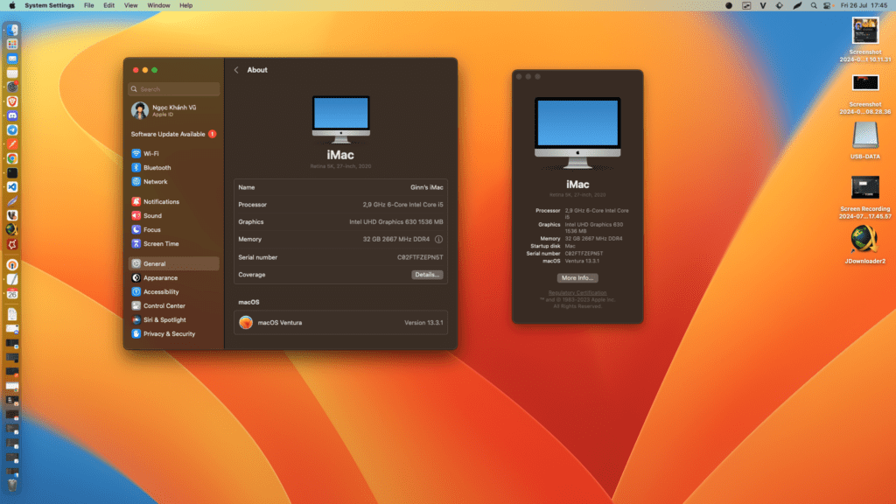Open Visual Studio Code from the Dock
This screenshot has width=896, height=504.
point(12,187)
